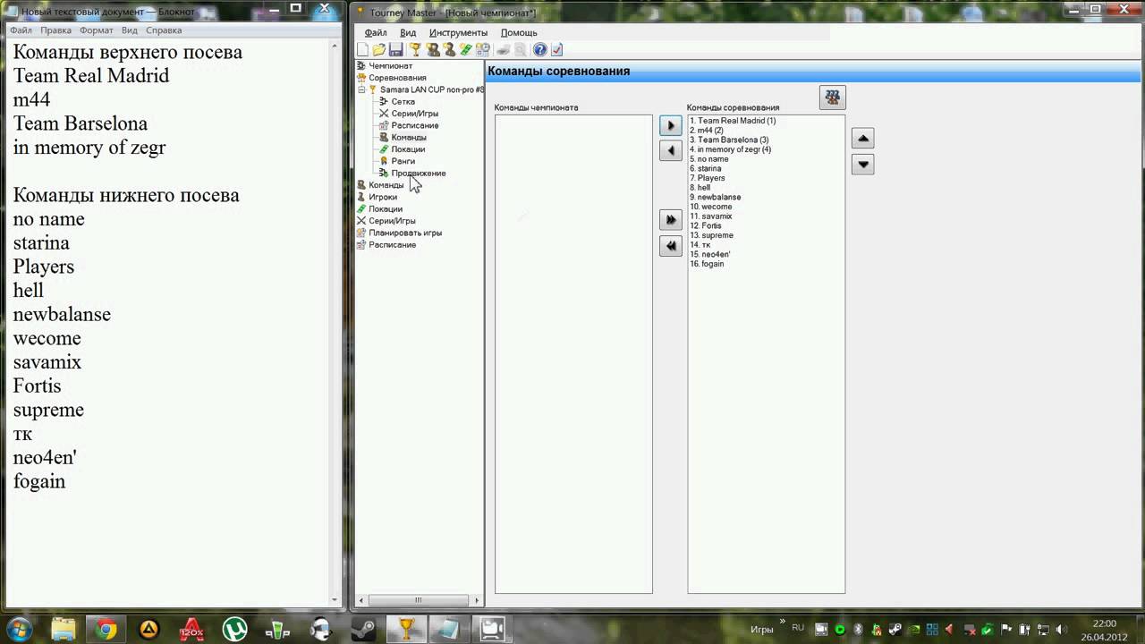This screenshot has width=1145, height=644.
Task: Click the Open folder toolbar icon
Action: (x=379, y=50)
